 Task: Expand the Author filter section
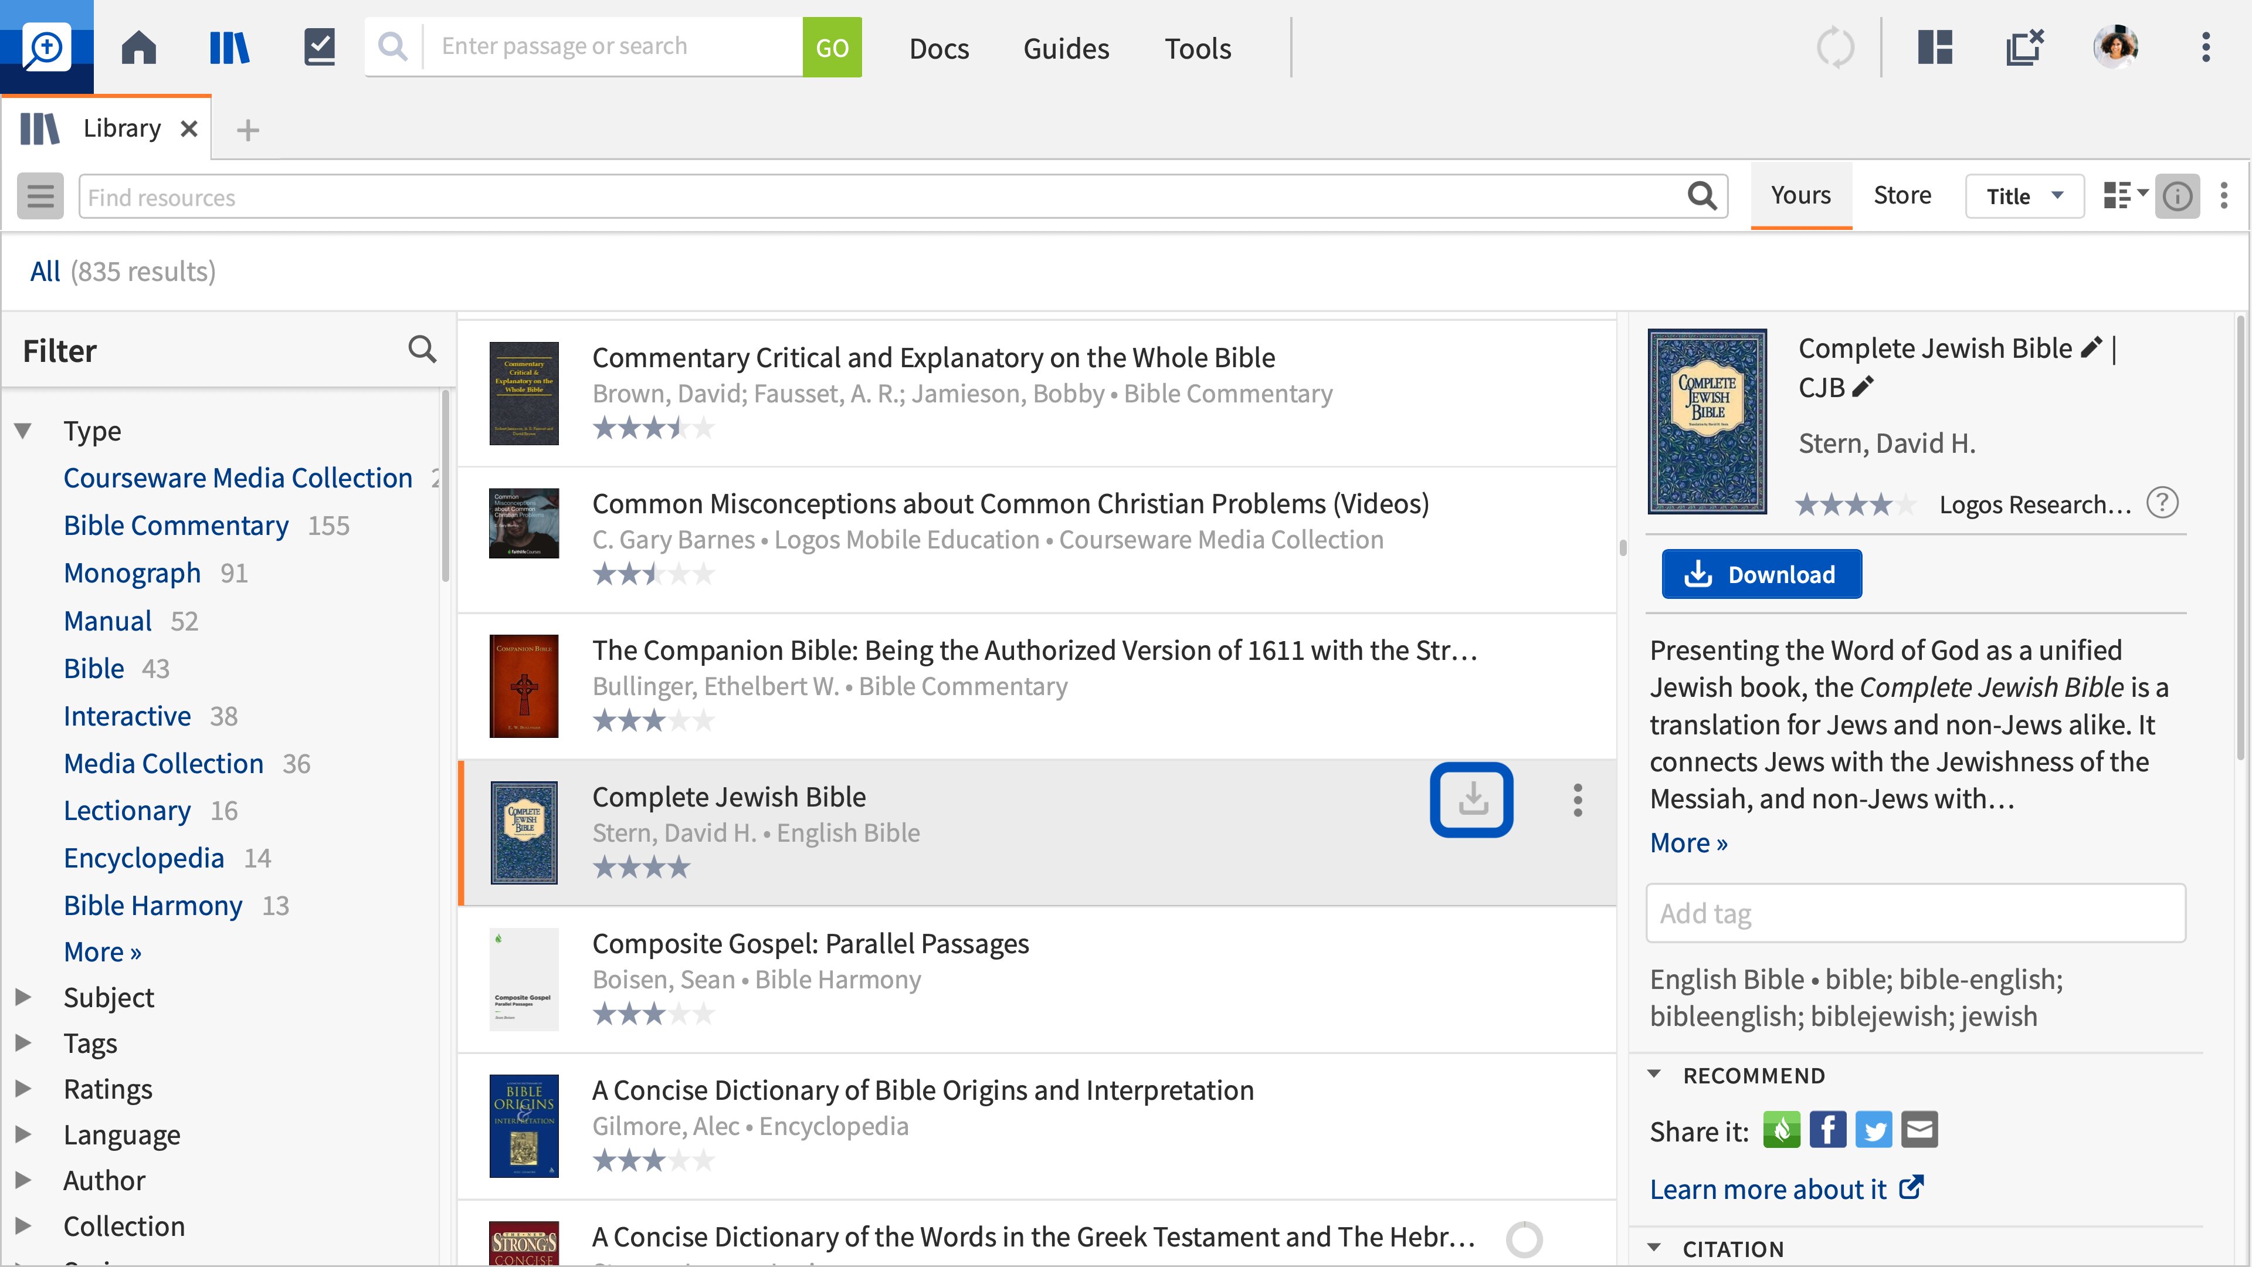(23, 1180)
